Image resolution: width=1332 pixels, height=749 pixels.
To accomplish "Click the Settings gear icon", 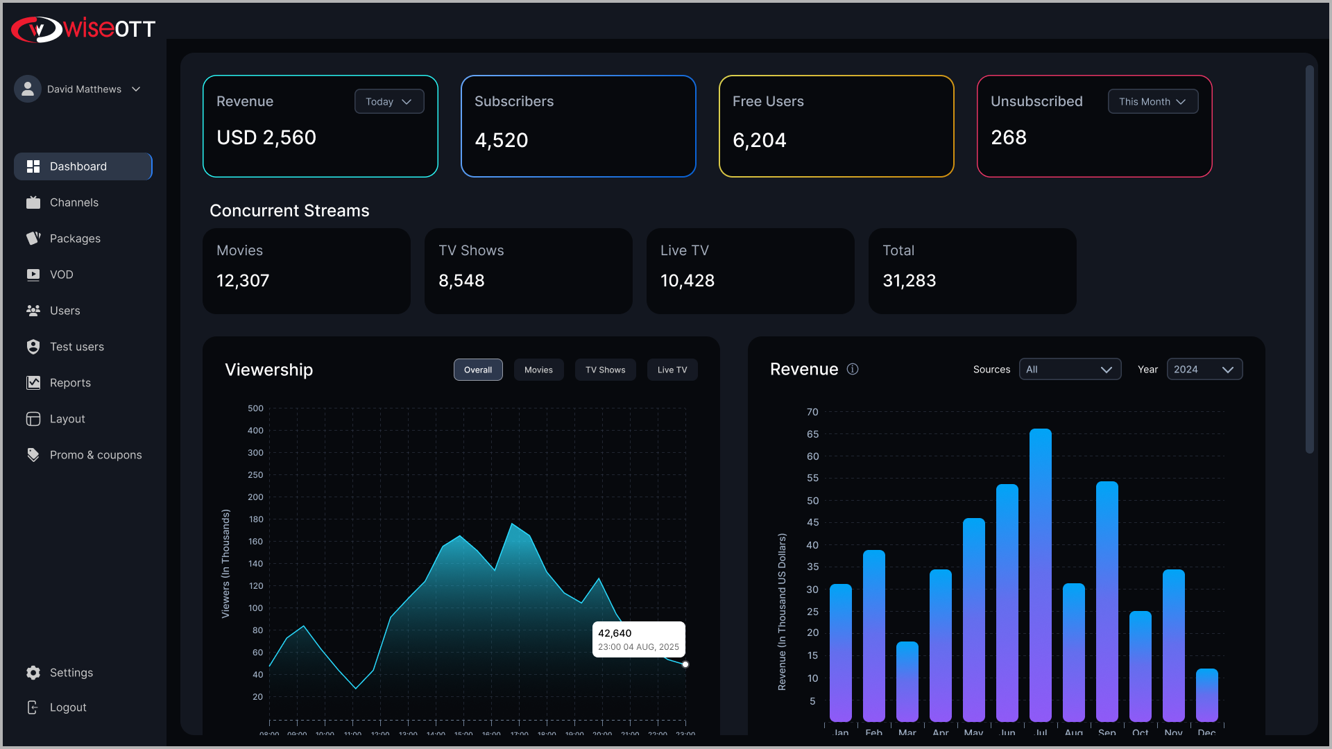I will (x=33, y=673).
